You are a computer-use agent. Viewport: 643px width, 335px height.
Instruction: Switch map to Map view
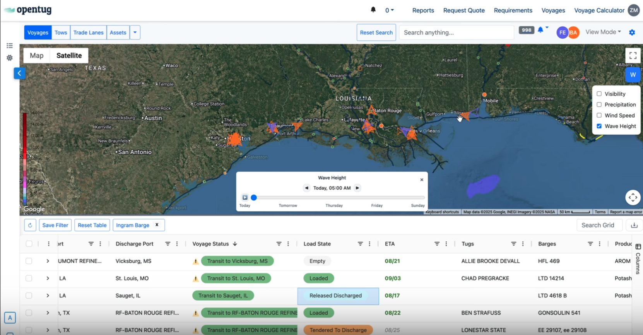pos(37,55)
